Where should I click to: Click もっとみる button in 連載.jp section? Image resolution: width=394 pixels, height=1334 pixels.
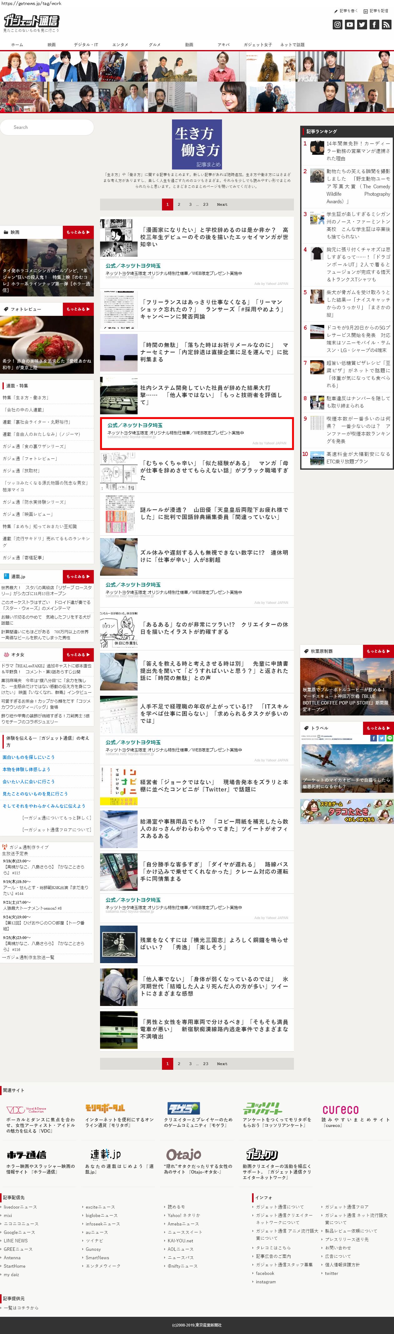[78, 576]
